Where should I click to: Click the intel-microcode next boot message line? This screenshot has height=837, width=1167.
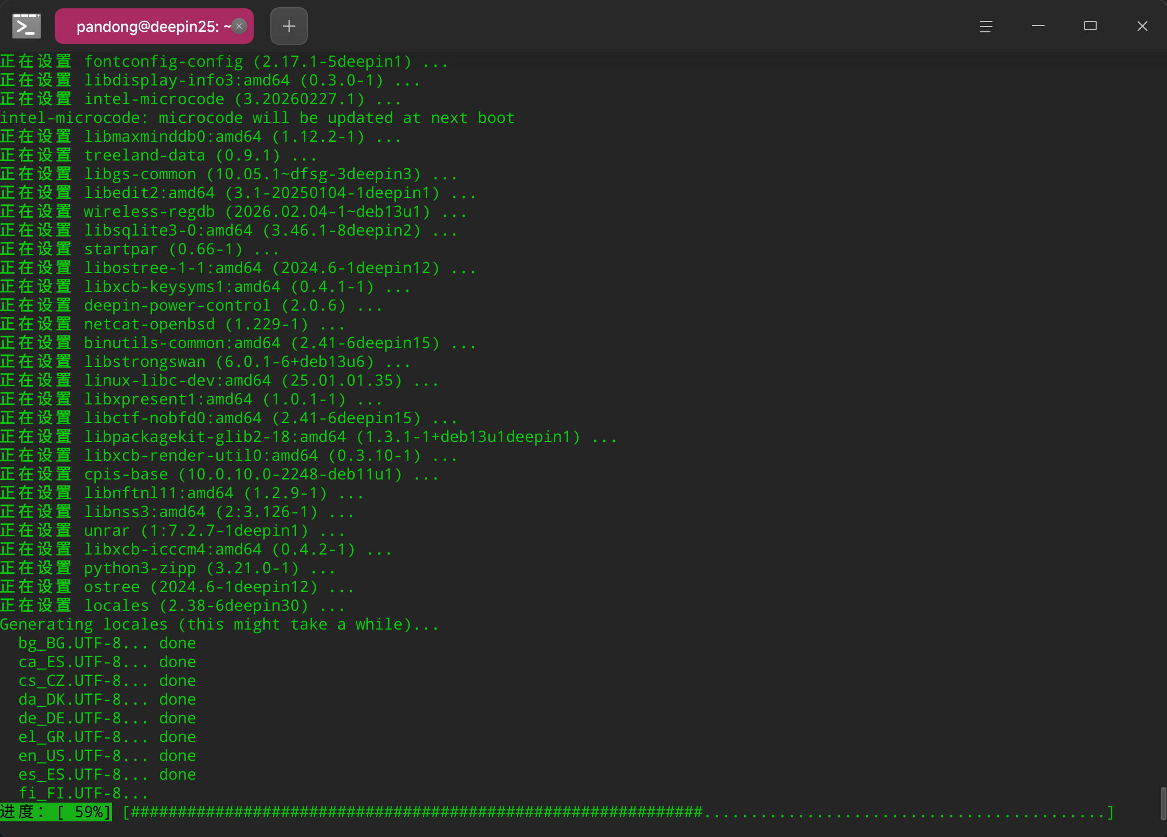257,118
